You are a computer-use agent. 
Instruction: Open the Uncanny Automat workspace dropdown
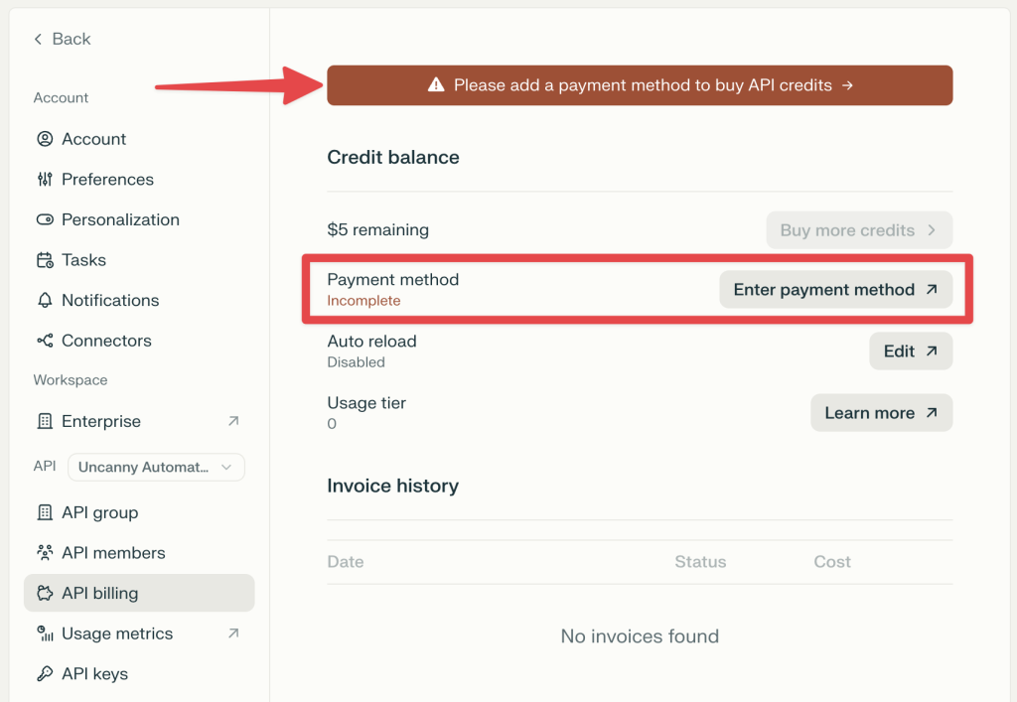point(155,467)
